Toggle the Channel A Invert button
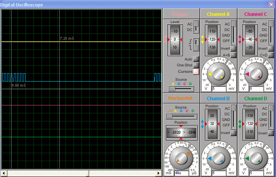Viewport: 276px width, 177px height. [x=233, y=49]
